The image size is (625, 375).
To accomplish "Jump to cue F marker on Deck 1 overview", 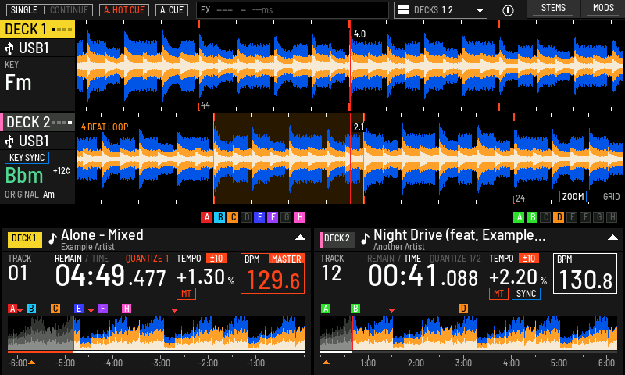I will (103, 309).
